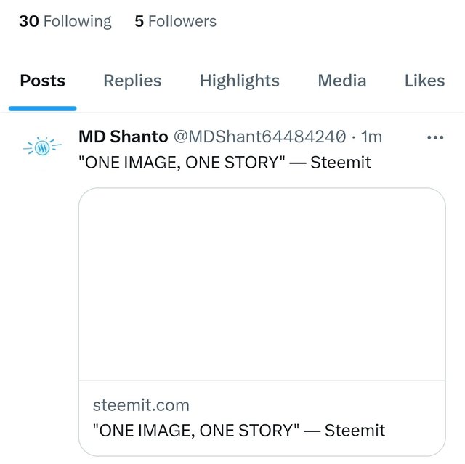View the 30 Following list

pyautogui.click(x=65, y=22)
